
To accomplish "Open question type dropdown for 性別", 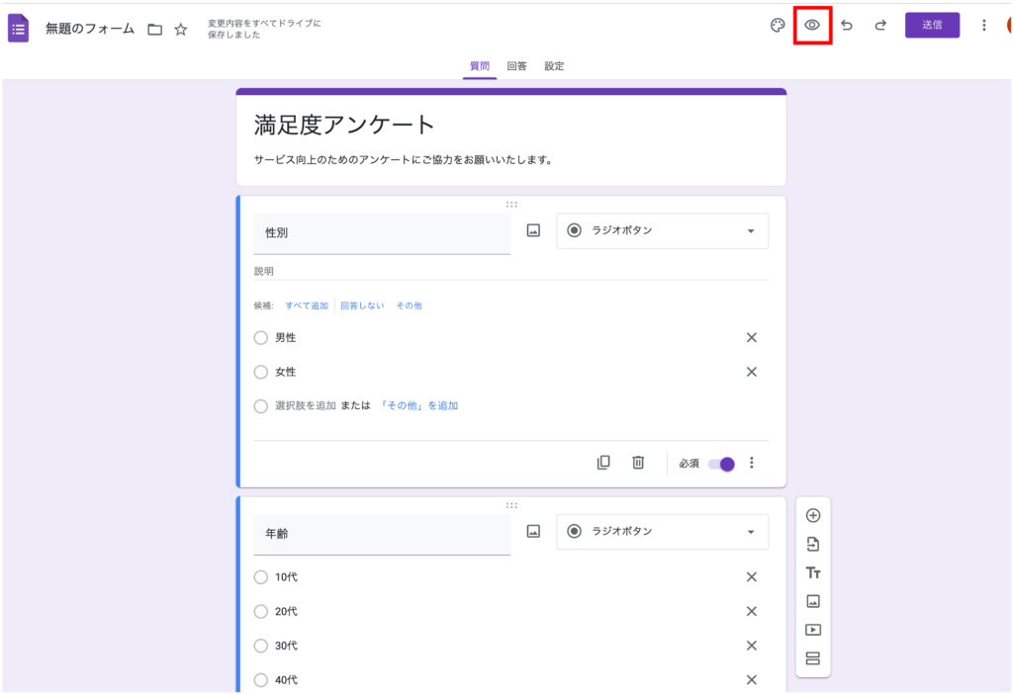I will (662, 230).
